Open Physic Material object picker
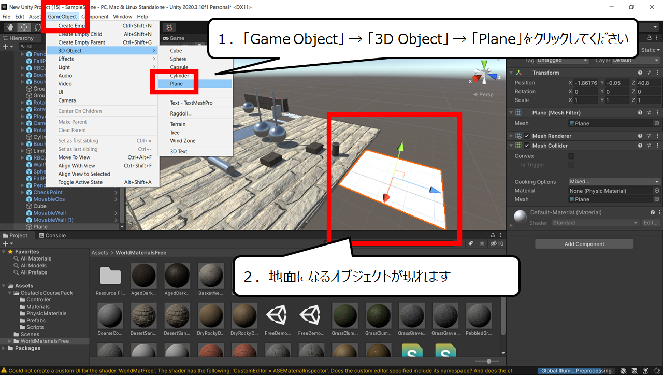 tap(657, 191)
